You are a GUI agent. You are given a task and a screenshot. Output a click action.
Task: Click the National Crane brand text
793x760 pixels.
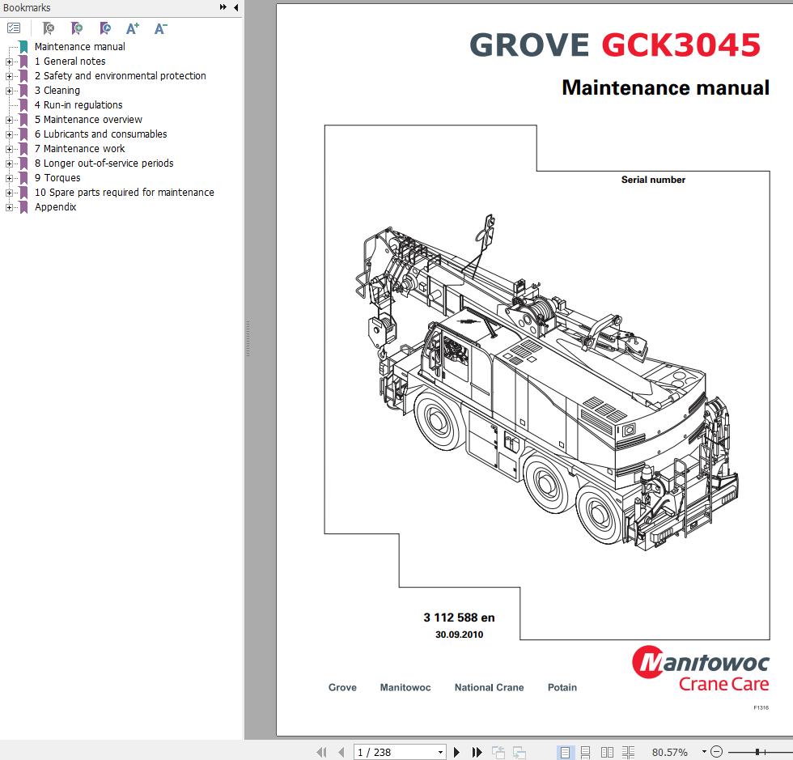489,687
